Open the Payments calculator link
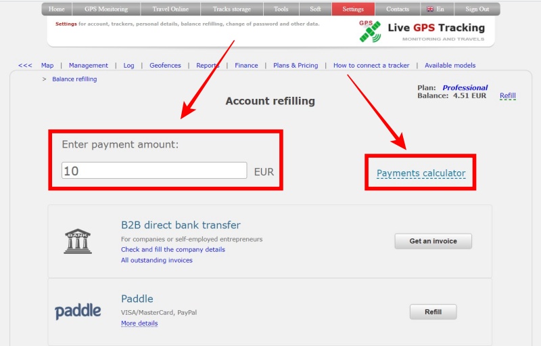Image resolution: width=541 pixels, height=346 pixels. (421, 173)
